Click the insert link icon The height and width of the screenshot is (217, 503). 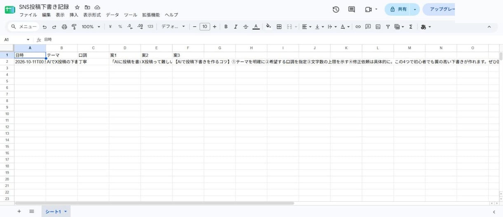tap(358, 27)
